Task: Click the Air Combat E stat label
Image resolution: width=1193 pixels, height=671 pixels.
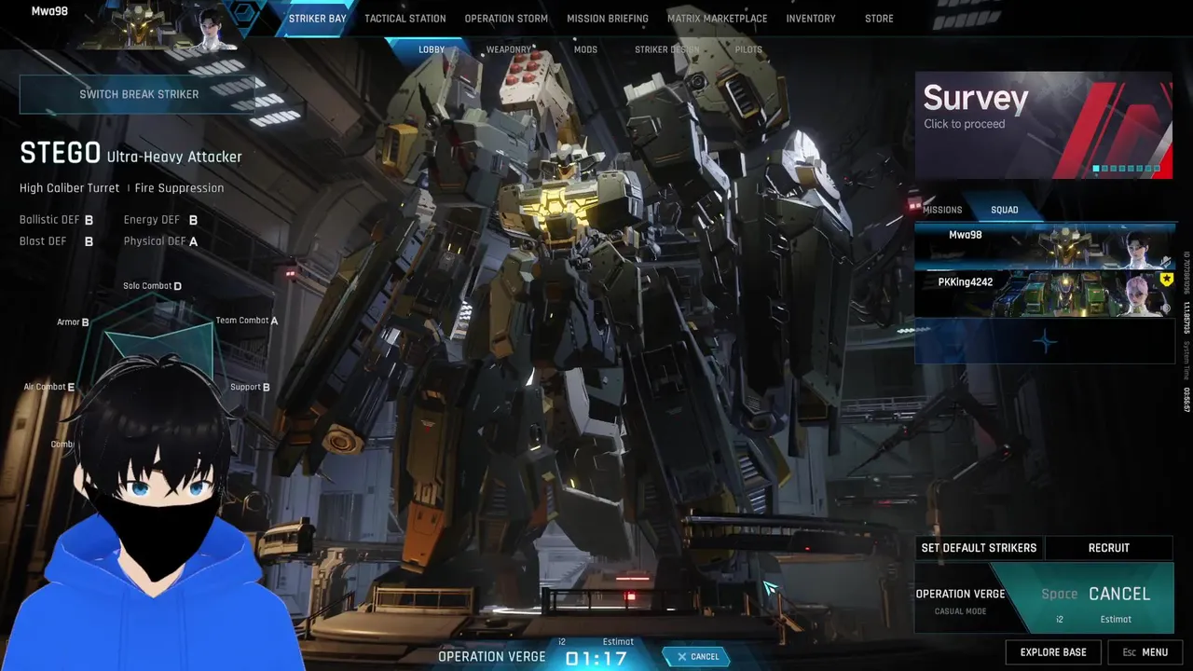Action: coord(49,387)
